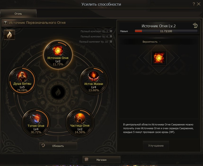Image resolution: width=203 pixels, height=166 pixels.
Task: Toggle Полный комплект Ур. 10 checkbox
Action: [x=111, y=42]
